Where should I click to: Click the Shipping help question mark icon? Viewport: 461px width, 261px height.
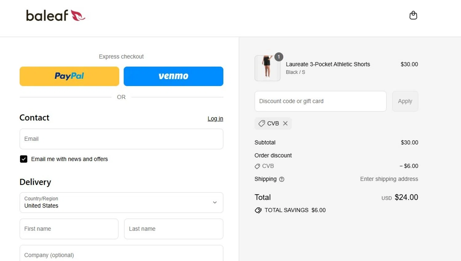click(x=282, y=179)
